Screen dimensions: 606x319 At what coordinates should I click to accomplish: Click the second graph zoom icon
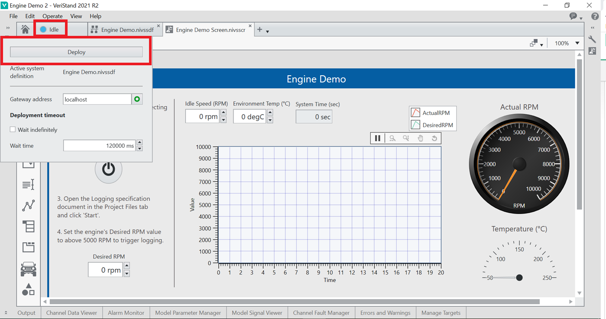coord(406,138)
